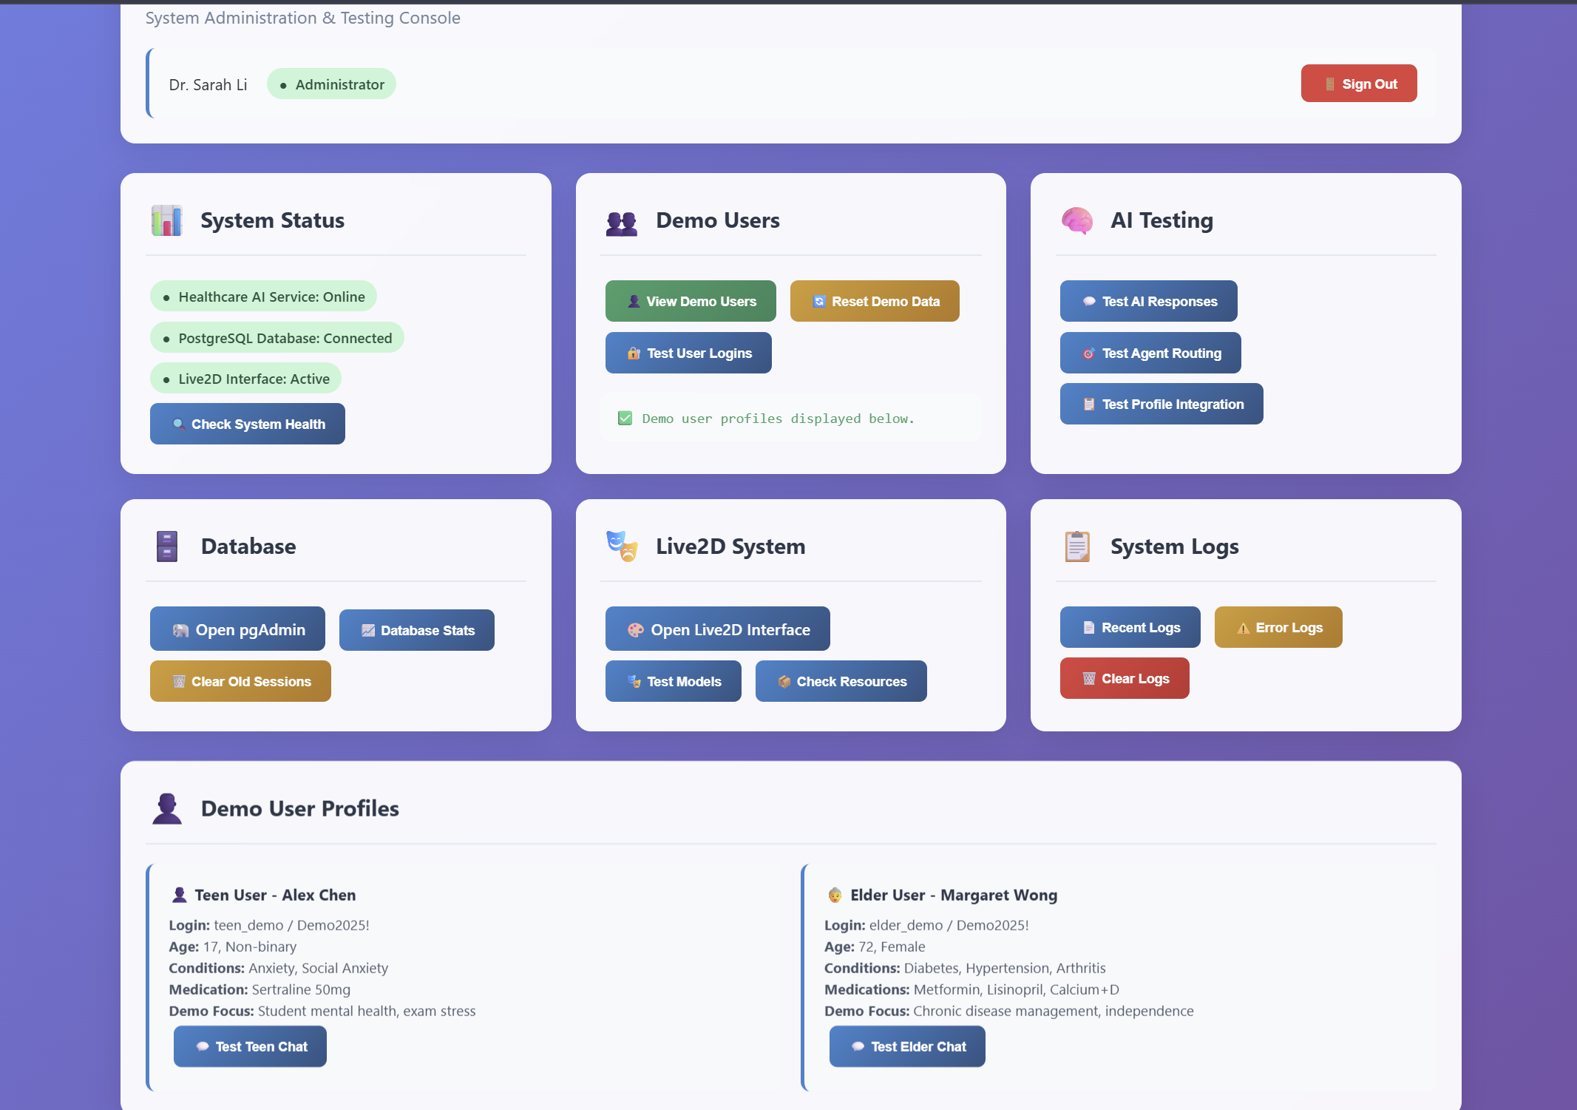Viewport: 1577px width, 1110px height.
Task: Launch Test Agent Routing
Action: (1150, 353)
